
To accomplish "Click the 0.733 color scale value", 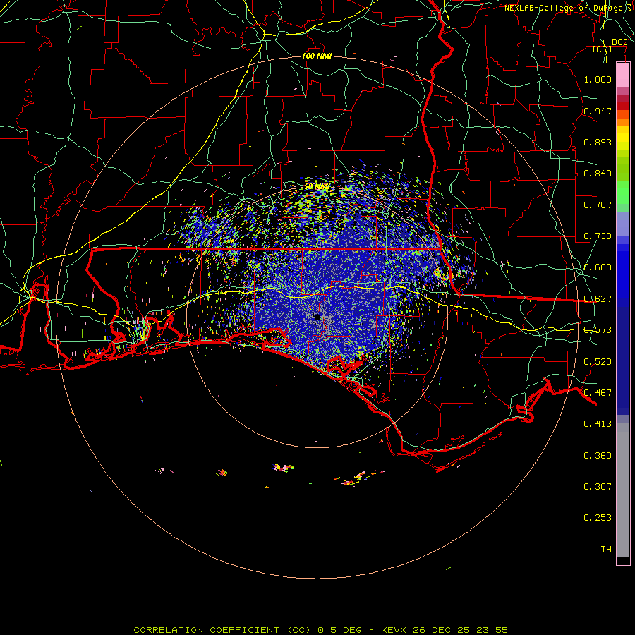I will tap(598, 236).
